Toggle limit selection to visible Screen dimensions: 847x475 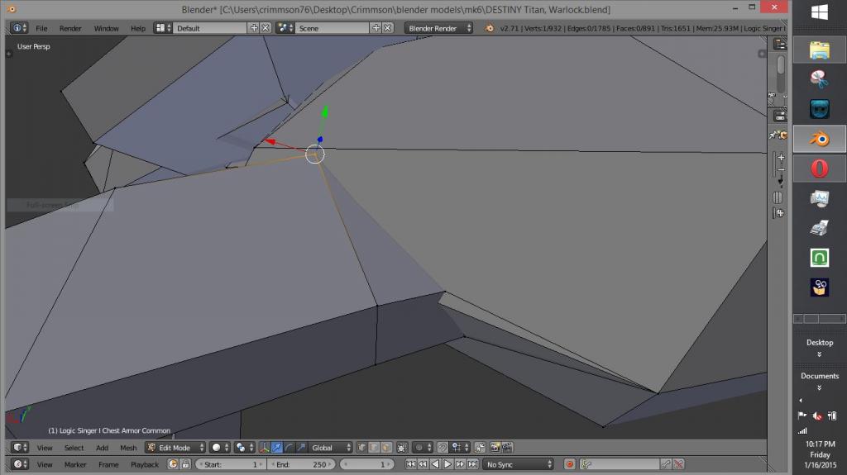tap(402, 448)
